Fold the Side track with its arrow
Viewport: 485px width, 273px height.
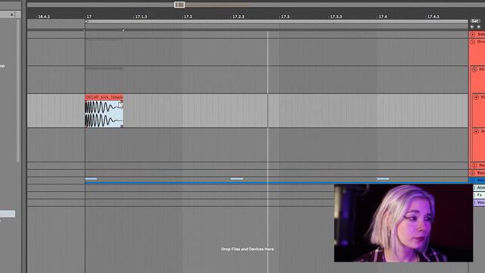tap(472, 34)
